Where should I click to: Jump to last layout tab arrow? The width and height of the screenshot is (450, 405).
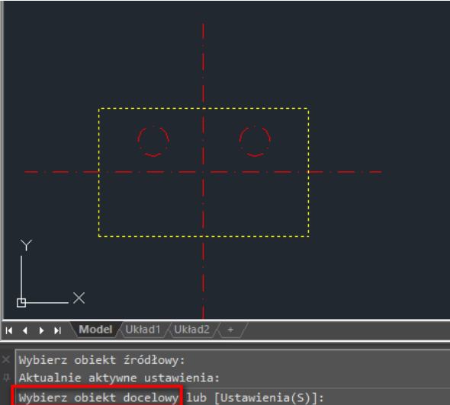pos(58,330)
